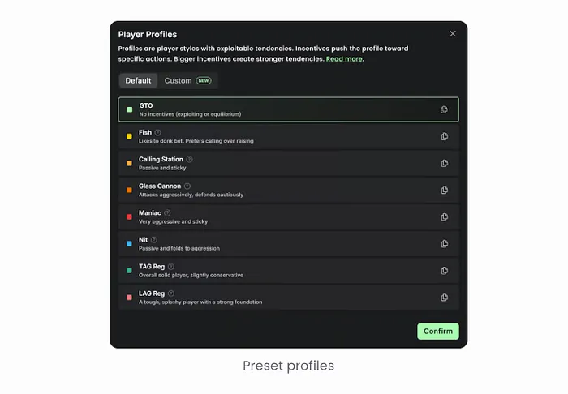Click help icon beside Maniac
568x394 pixels.
coord(167,212)
